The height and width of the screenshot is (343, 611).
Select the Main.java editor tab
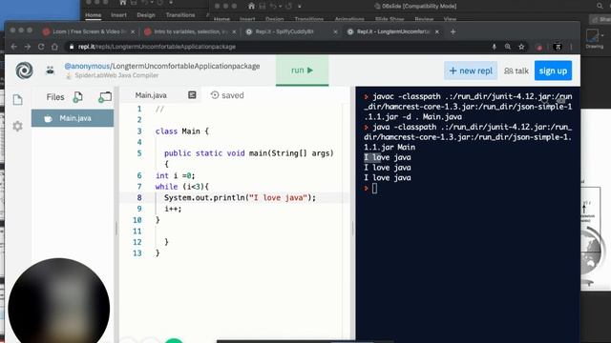(x=151, y=95)
